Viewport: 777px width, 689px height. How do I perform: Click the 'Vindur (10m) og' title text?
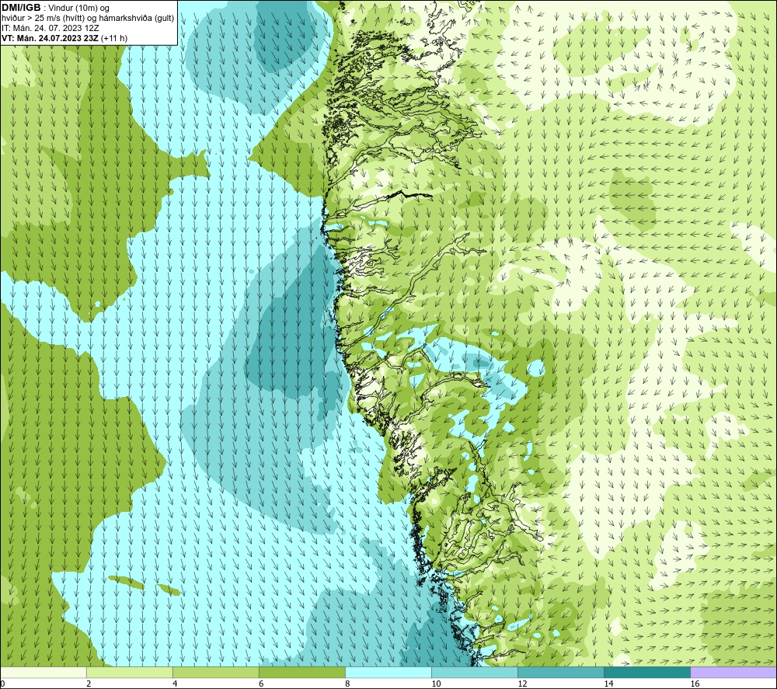(x=78, y=8)
